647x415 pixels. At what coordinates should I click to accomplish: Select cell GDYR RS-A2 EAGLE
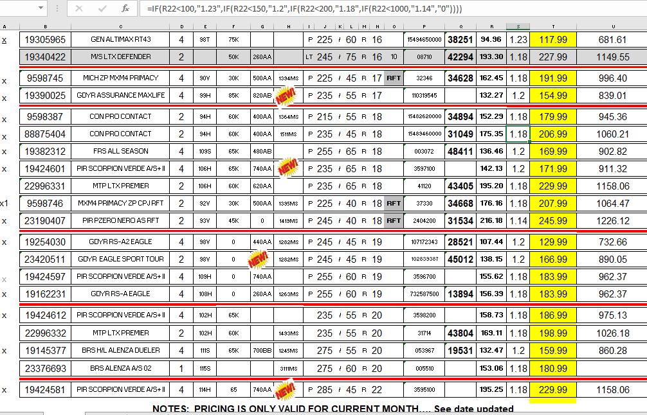[120, 242]
